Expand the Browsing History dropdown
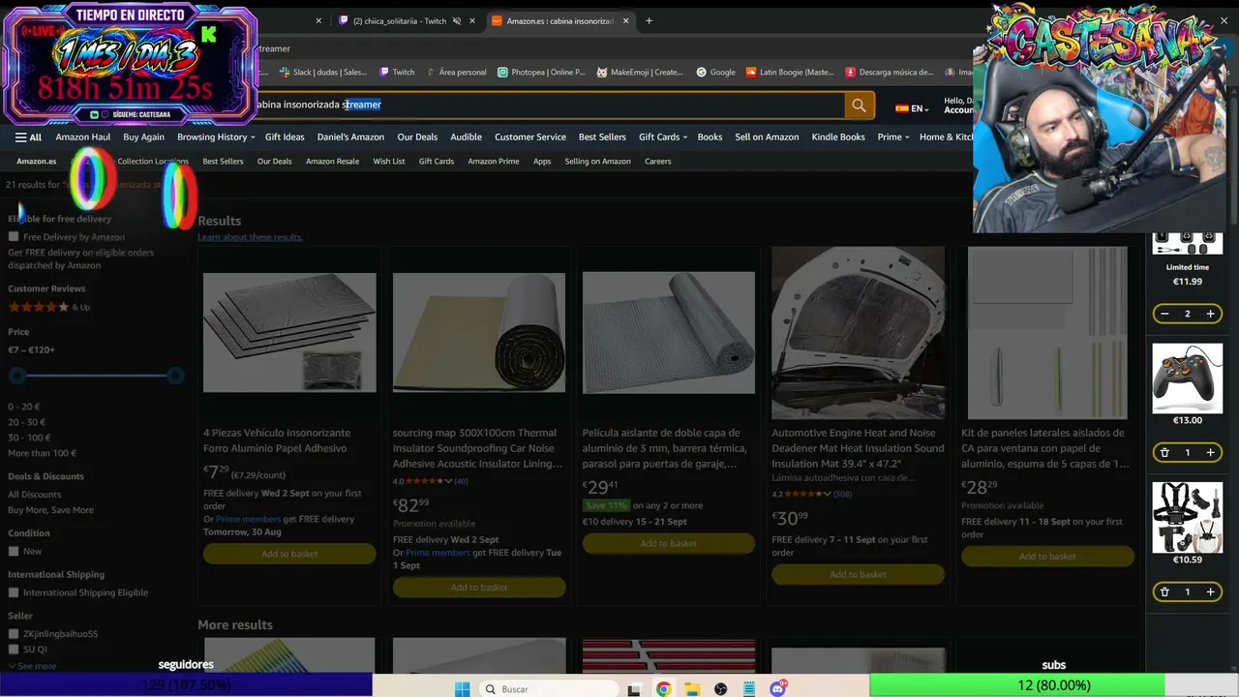 coord(216,137)
